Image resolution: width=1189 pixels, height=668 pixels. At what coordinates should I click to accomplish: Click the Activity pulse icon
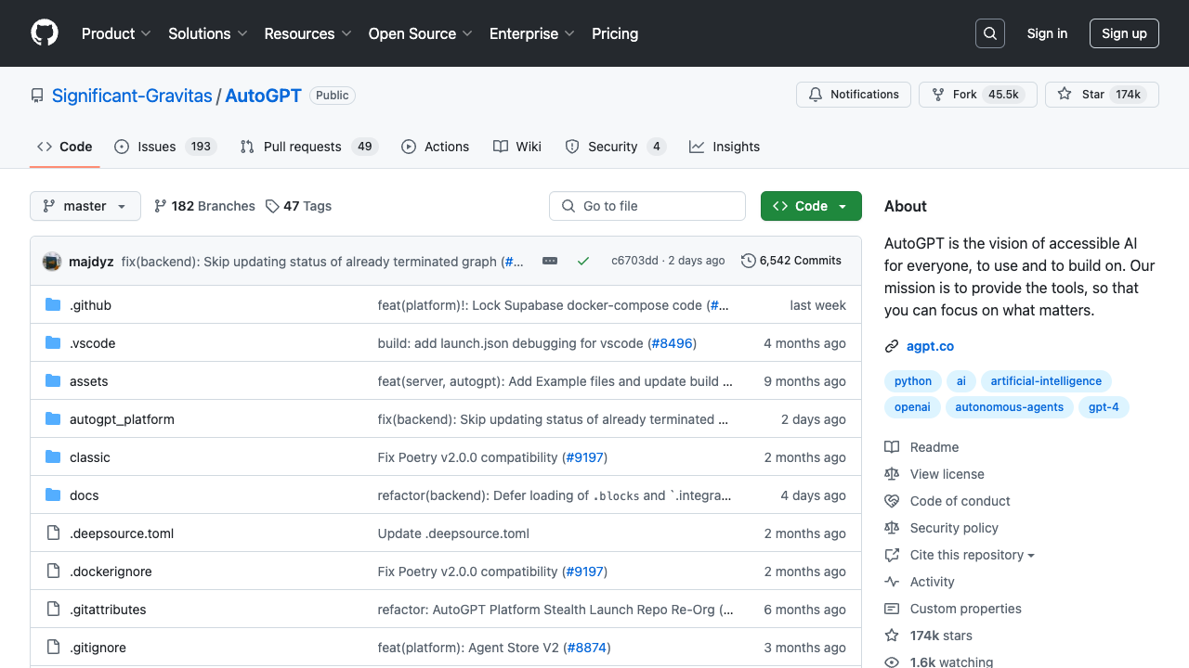pyautogui.click(x=892, y=582)
